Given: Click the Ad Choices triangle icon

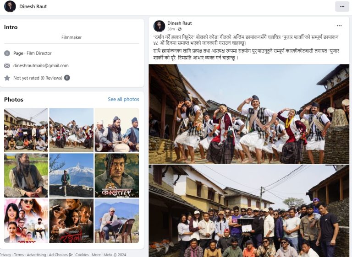Looking at the screenshot, I should pyautogui.click(x=71, y=255).
